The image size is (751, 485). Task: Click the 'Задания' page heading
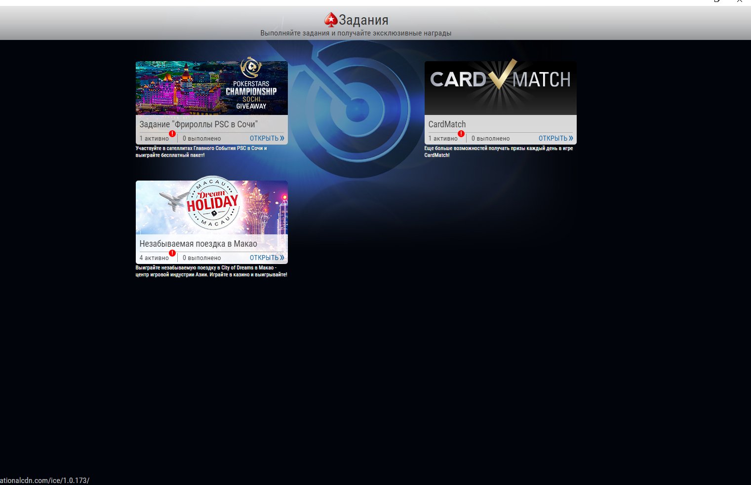tap(363, 20)
